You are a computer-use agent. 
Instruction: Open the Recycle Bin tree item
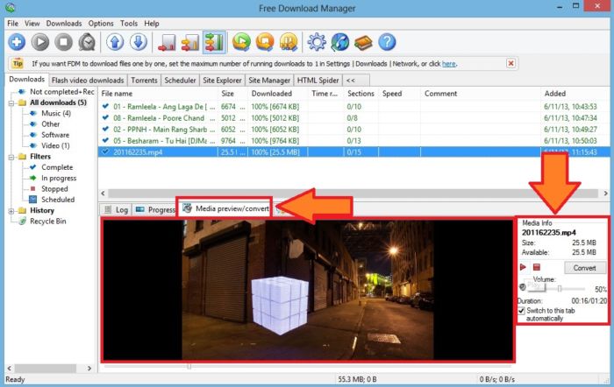pos(47,222)
